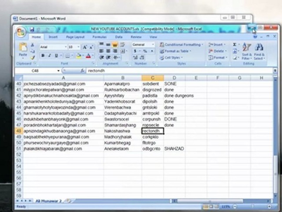Open the Formulas tab
This screenshot has width=282, height=212.
click(100, 37)
